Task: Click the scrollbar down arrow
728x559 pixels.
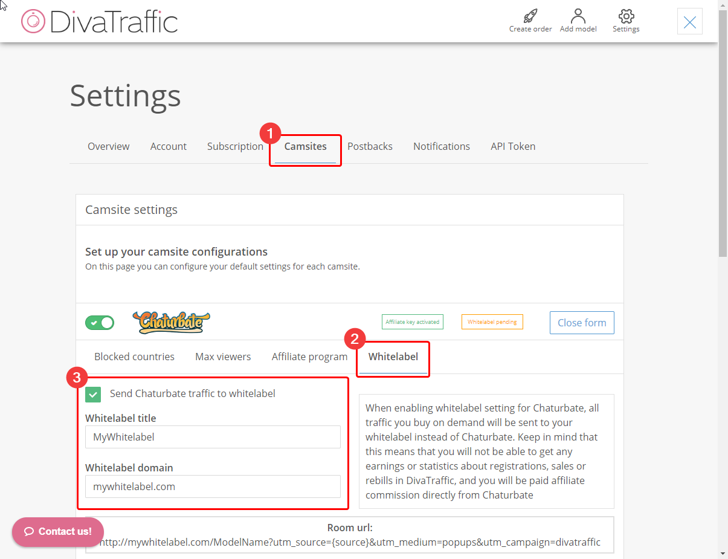Action: coord(723,554)
